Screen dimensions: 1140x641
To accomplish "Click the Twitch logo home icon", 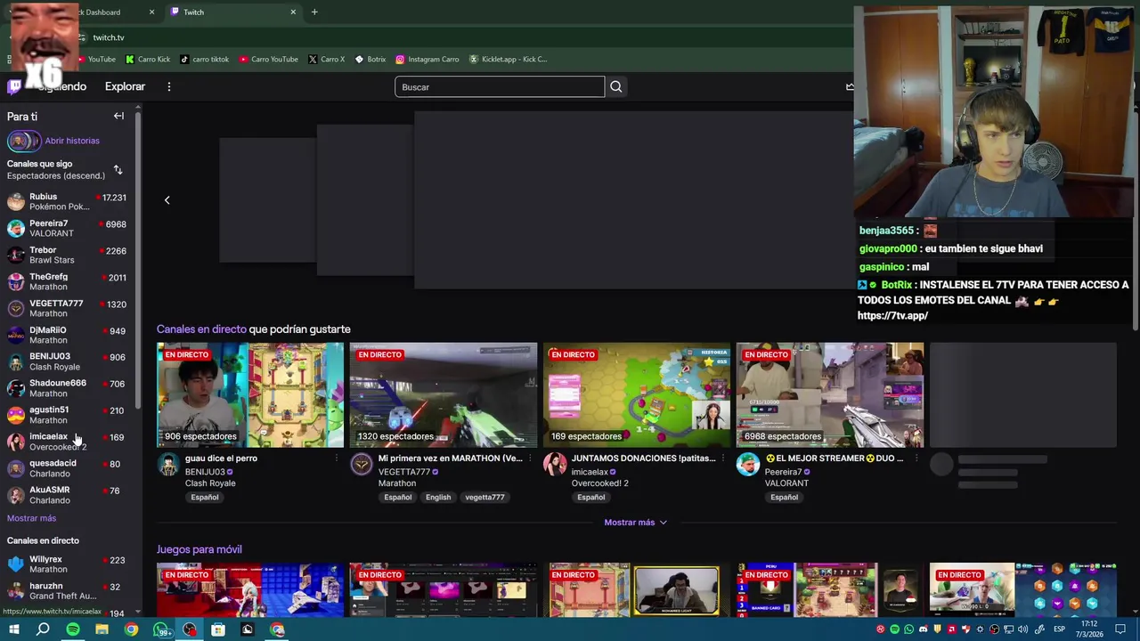I will pyautogui.click(x=14, y=86).
